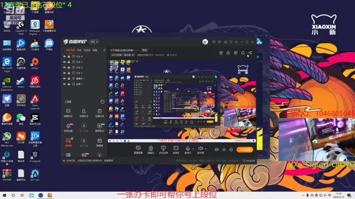
Task: Click the record icon beside the preview eye
Action: (217, 149)
